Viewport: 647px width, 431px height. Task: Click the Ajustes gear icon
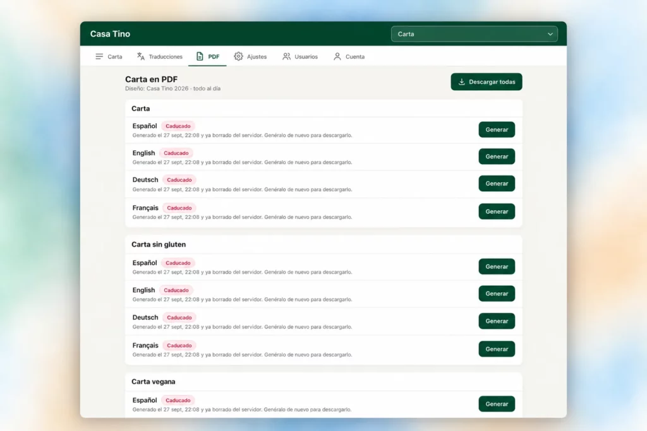coord(238,56)
